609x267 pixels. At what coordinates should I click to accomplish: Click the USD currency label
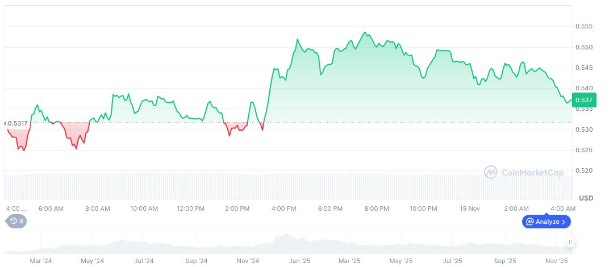586,198
